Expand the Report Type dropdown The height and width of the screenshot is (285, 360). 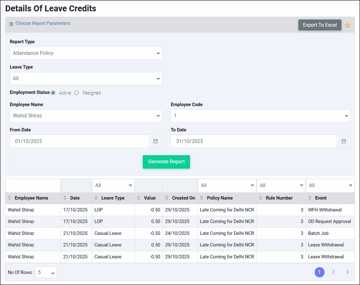click(86, 53)
